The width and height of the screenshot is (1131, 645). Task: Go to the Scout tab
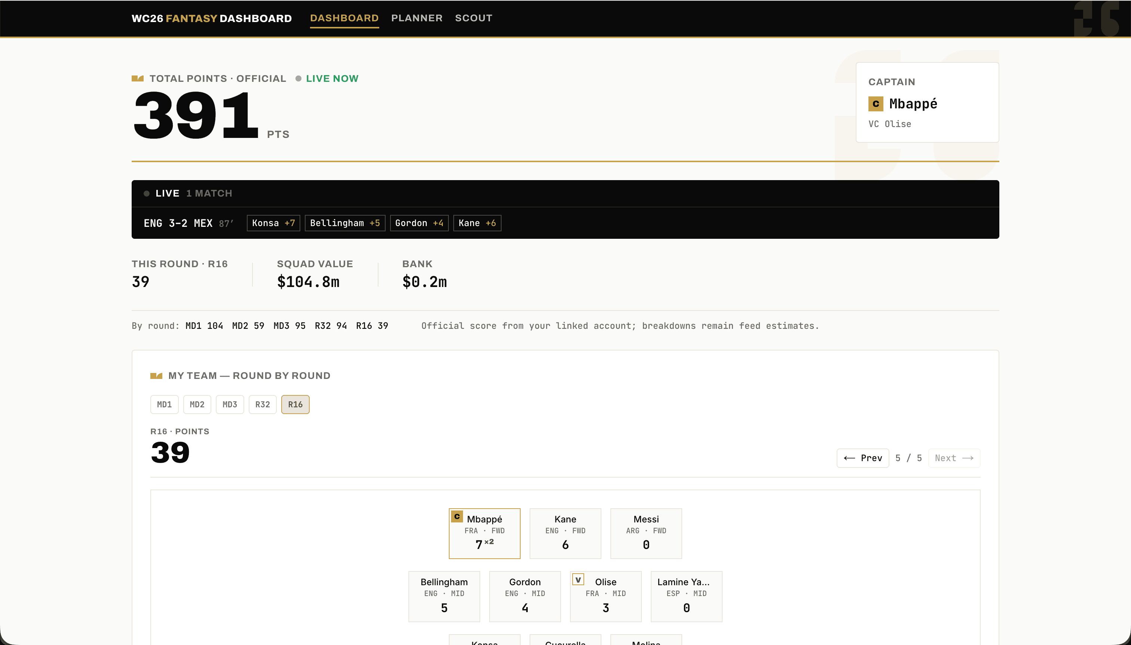pos(473,18)
